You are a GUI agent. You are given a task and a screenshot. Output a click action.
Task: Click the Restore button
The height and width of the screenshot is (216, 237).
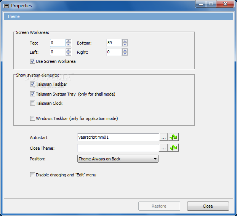coord(159,206)
